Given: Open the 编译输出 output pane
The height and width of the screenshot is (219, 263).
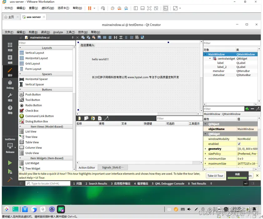Looking at the screenshot, I should point(141,183).
